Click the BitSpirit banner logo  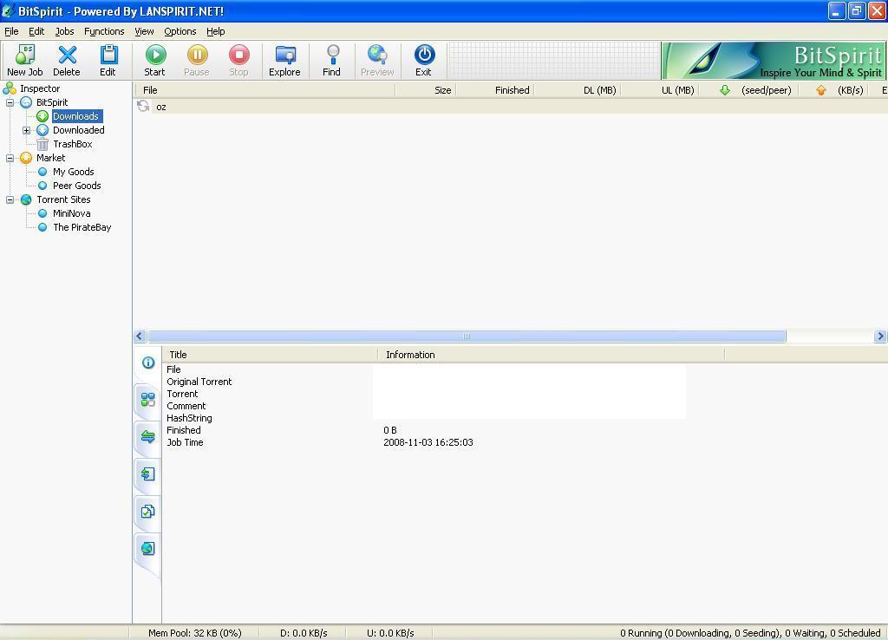click(774, 61)
